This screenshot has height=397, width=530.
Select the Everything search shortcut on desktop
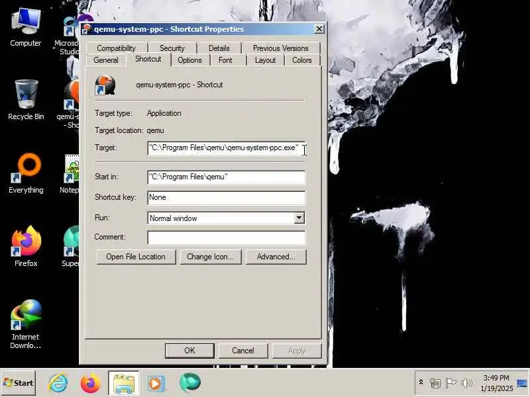point(26,173)
